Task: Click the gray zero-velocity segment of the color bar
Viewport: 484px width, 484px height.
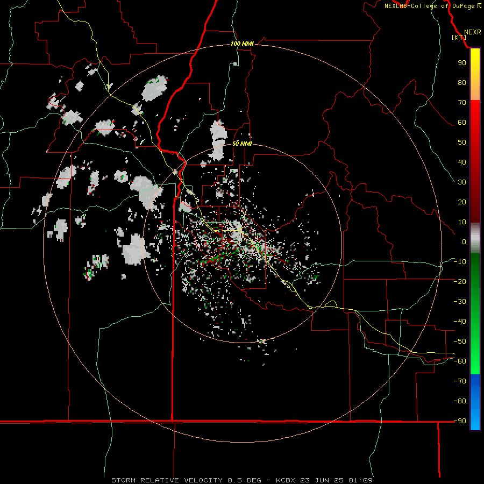Action: (475, 238)
